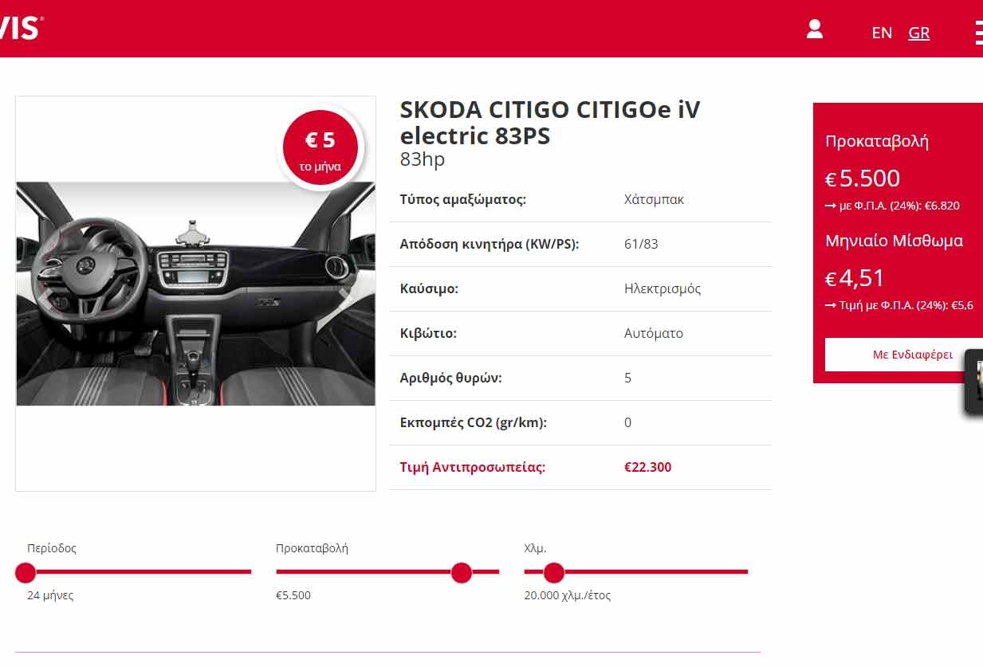Click the €5 το μήνα price badge
The image size is (983, 667).
coord(320,149)
